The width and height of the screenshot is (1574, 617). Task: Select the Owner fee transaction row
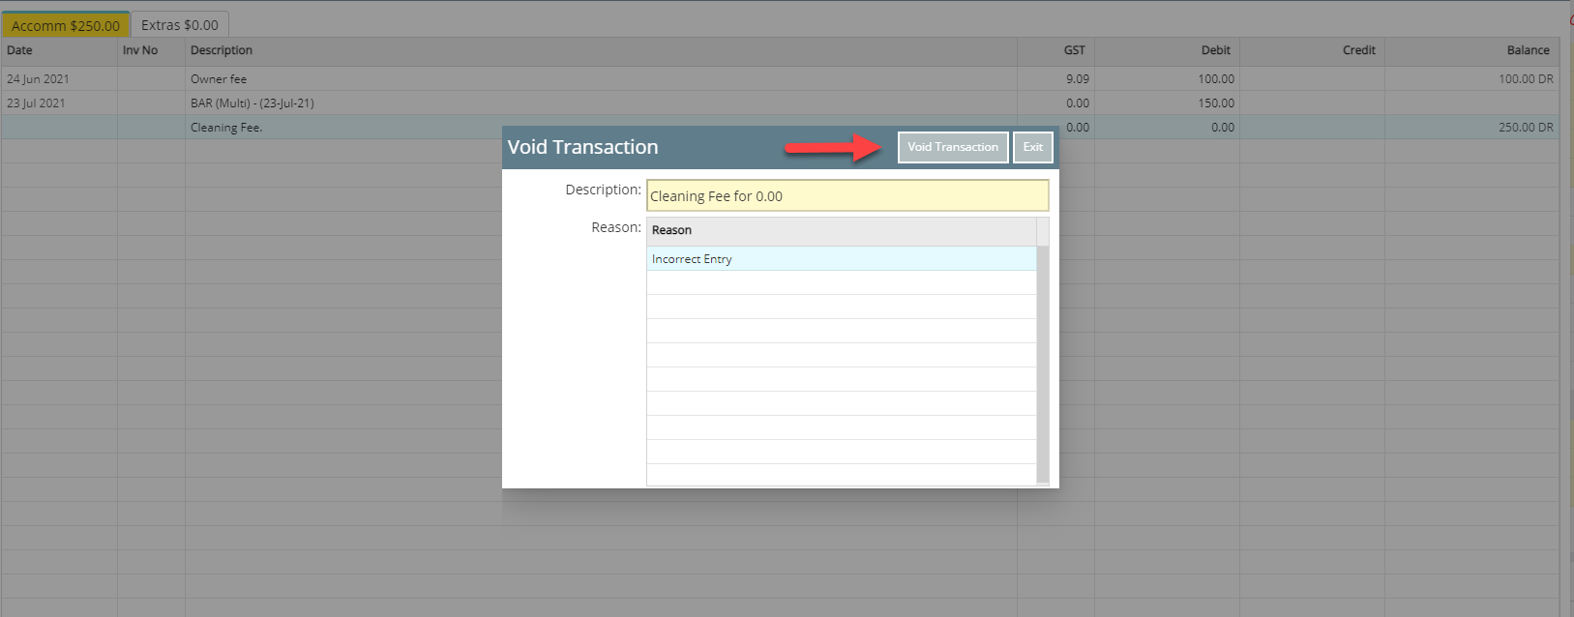coord(219,79)
